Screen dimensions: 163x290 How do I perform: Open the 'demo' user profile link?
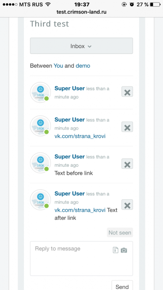click(x=83, y=66)
